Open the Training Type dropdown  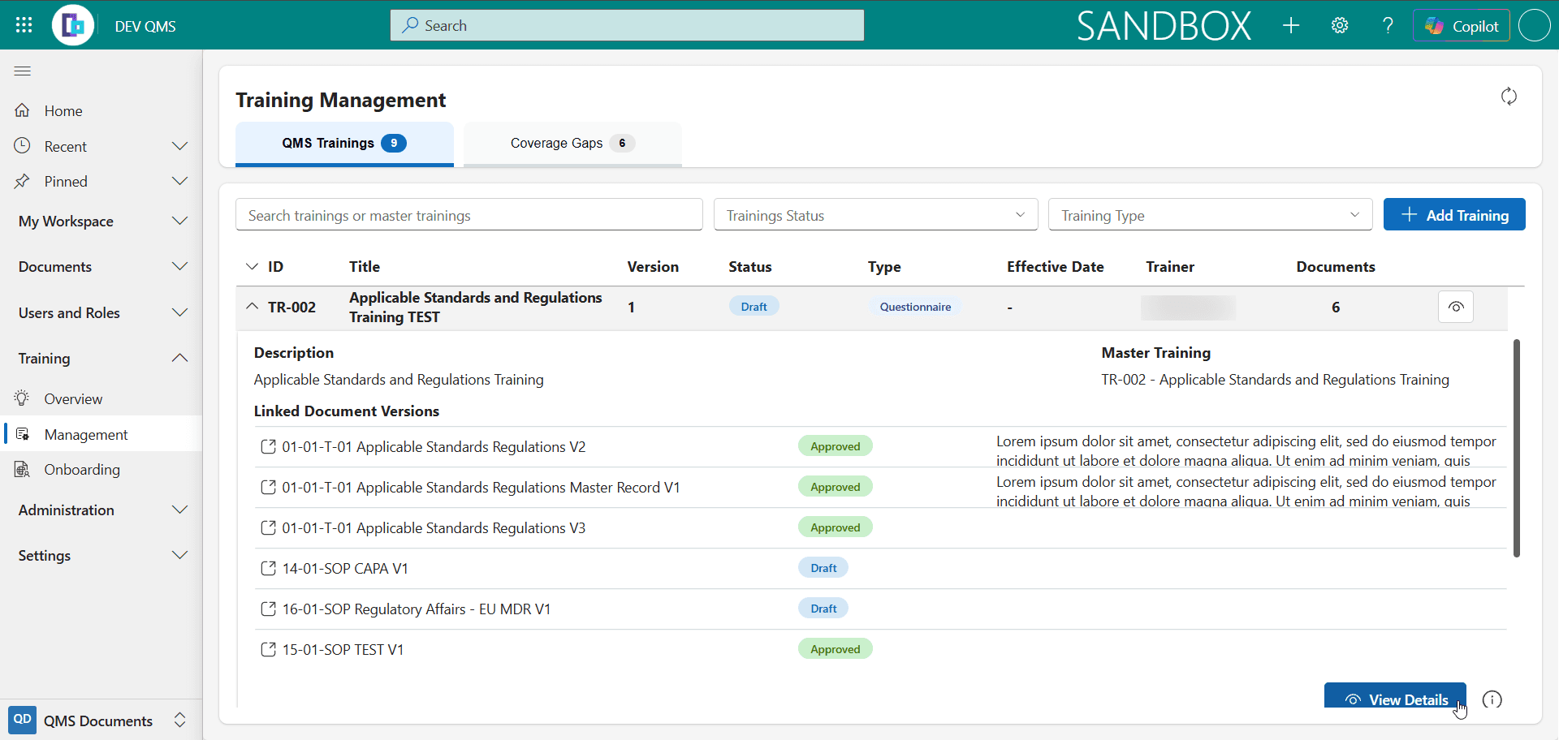point(1211,215)
